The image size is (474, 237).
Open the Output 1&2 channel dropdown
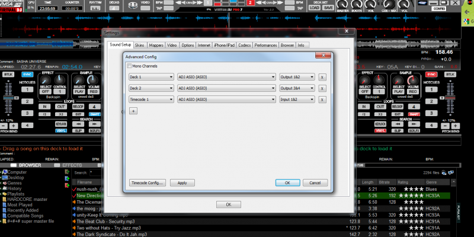[297, 77]
